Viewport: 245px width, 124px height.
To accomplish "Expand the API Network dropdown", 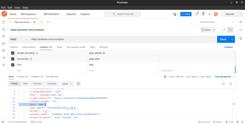I will [x=53, y=14].
